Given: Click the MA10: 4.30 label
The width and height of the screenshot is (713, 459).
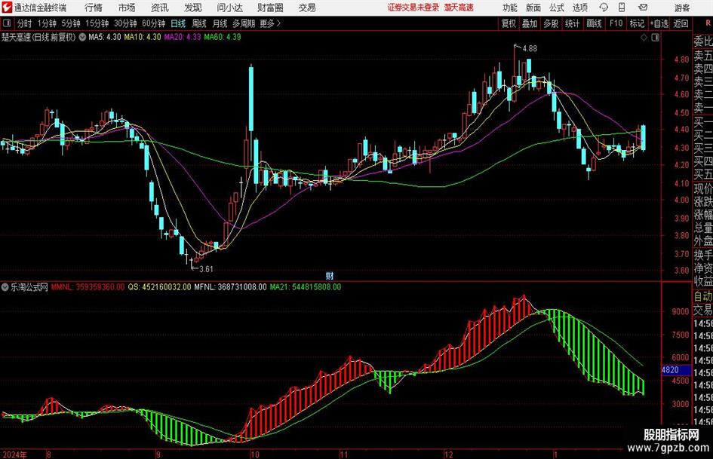Looking at the screenshot, I should 143,37.
